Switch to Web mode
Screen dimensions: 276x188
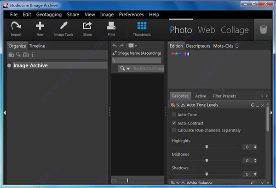[206, 30]
